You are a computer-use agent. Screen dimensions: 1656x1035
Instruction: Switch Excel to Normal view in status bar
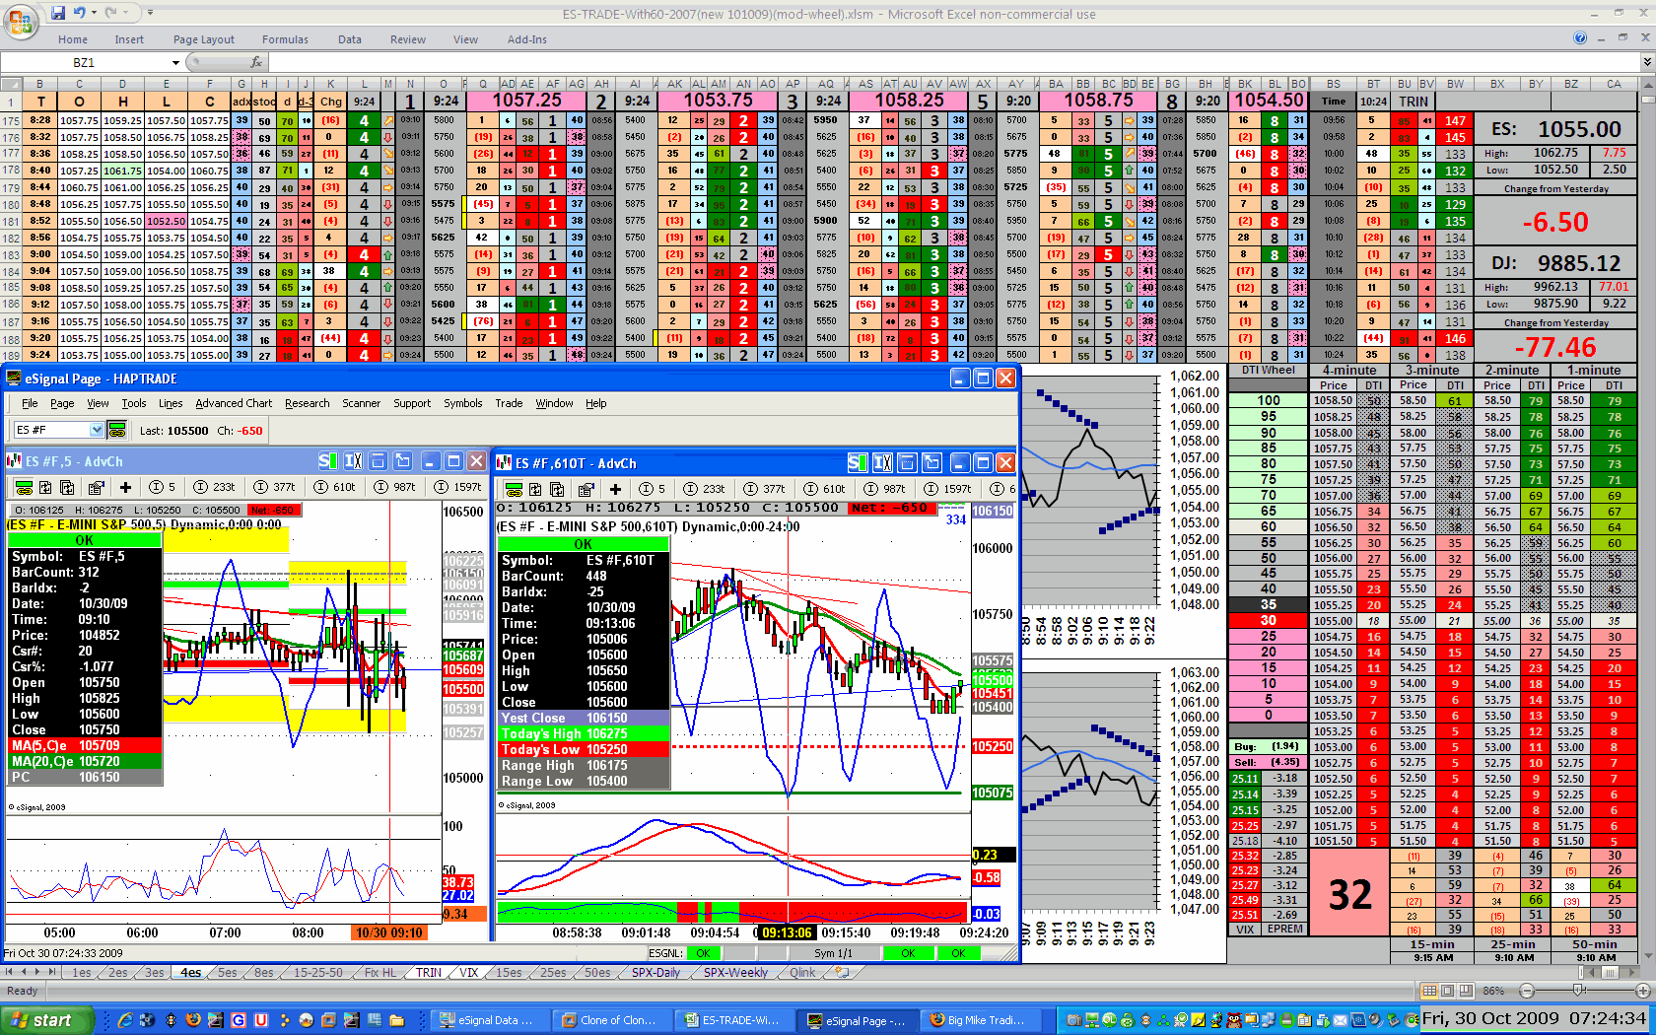tap(1429, 991)
